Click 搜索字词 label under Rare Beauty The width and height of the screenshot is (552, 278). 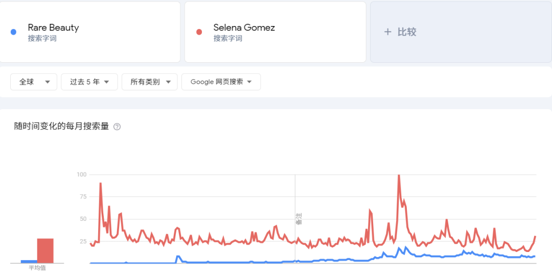click(x=42, y=38)
